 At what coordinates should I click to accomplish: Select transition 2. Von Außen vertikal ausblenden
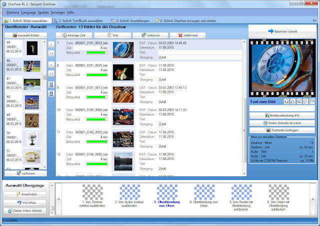point(129,196)
